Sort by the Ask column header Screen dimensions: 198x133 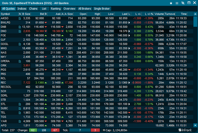pos(54,14)
